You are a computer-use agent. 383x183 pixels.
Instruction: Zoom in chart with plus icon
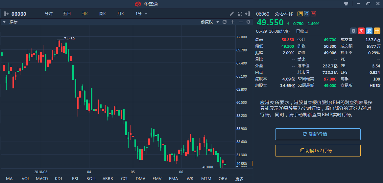(233, 22)
